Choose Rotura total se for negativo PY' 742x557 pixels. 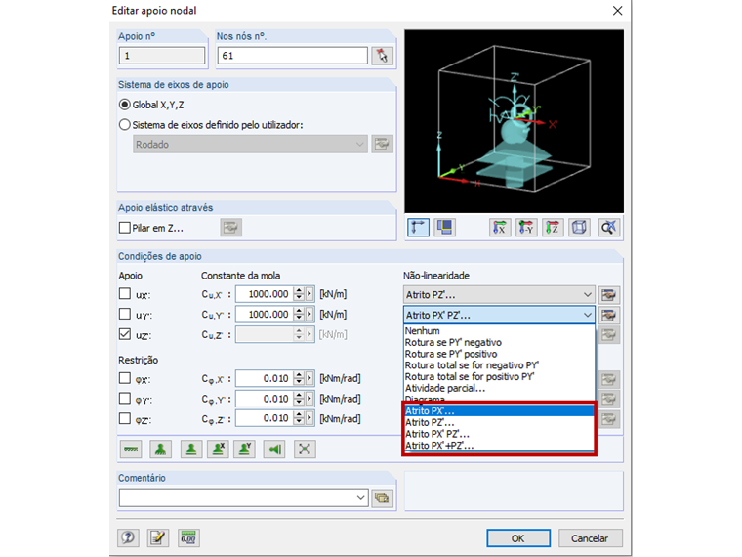[499, 365]
